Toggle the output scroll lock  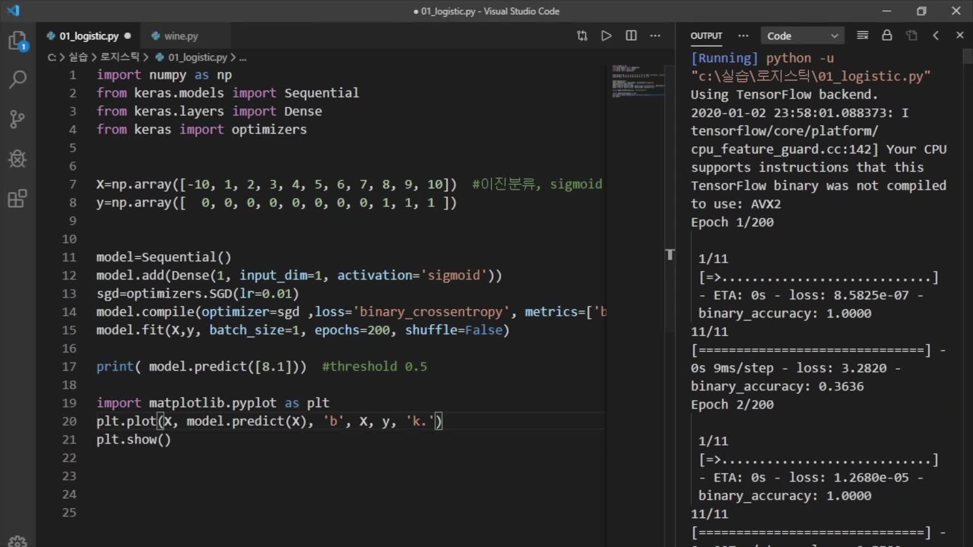pyautogui.click(x=887, y=35)
